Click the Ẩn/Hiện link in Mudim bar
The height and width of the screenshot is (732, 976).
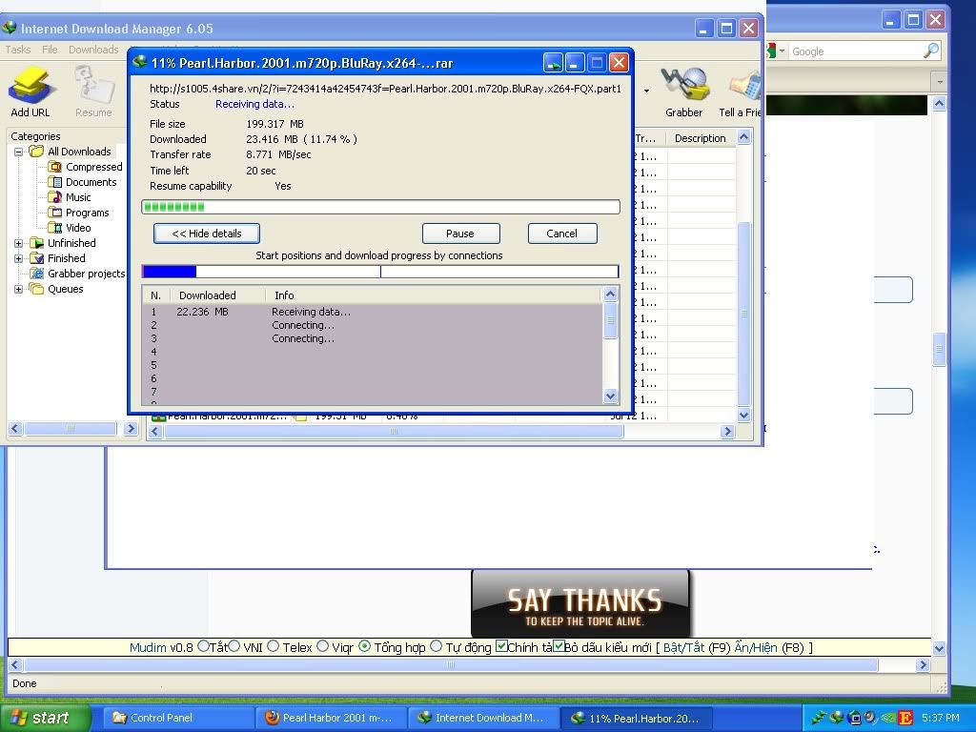click(756, 647)
